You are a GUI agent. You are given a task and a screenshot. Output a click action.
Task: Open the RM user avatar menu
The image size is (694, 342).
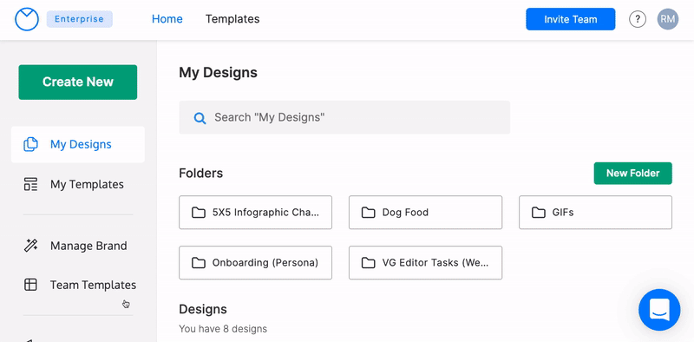pos(667,19)
